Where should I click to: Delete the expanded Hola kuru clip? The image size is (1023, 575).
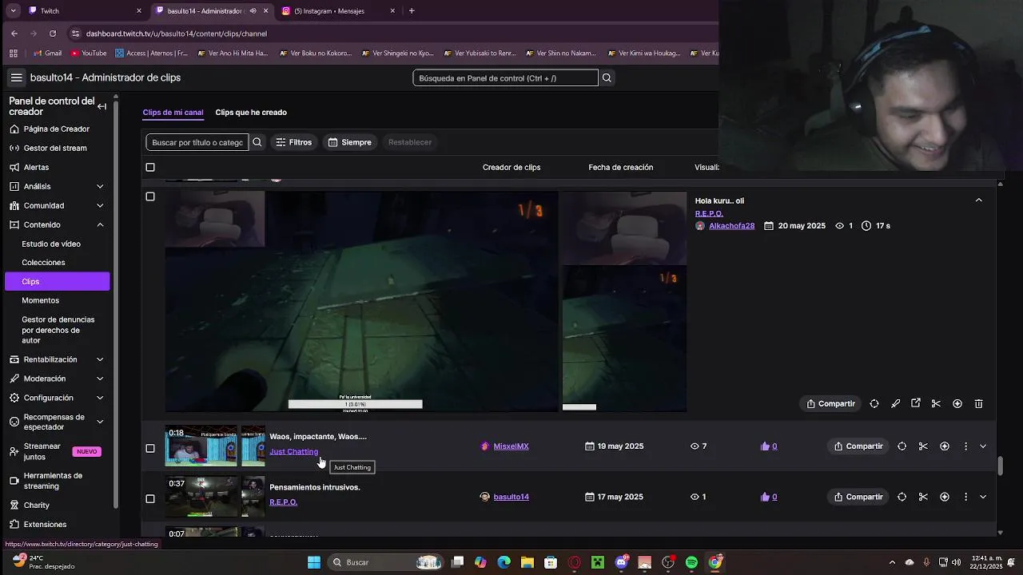pos(978,403)
